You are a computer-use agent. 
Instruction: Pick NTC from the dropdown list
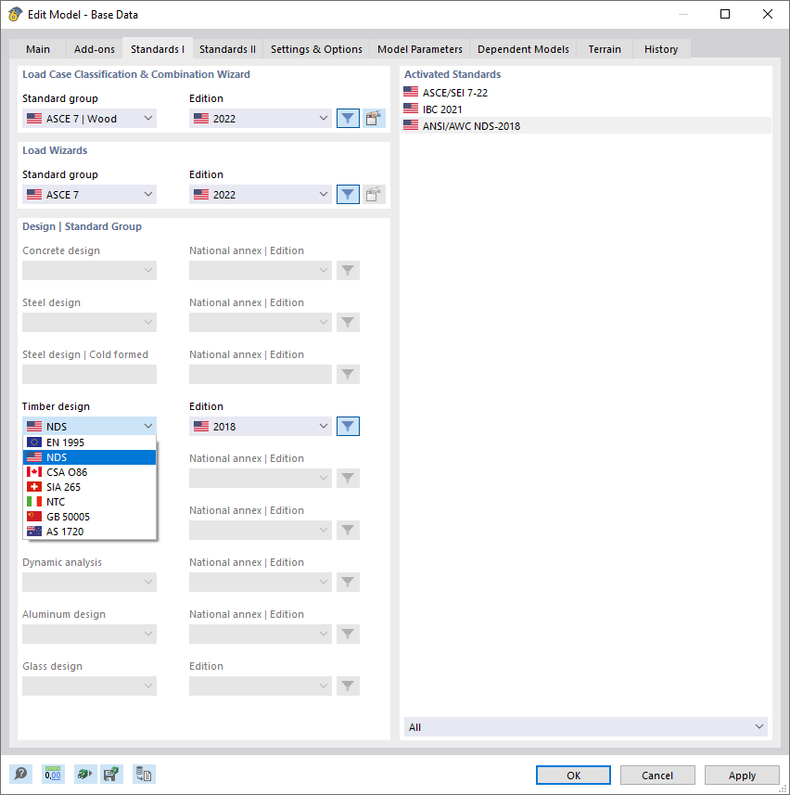coord(90,502)
